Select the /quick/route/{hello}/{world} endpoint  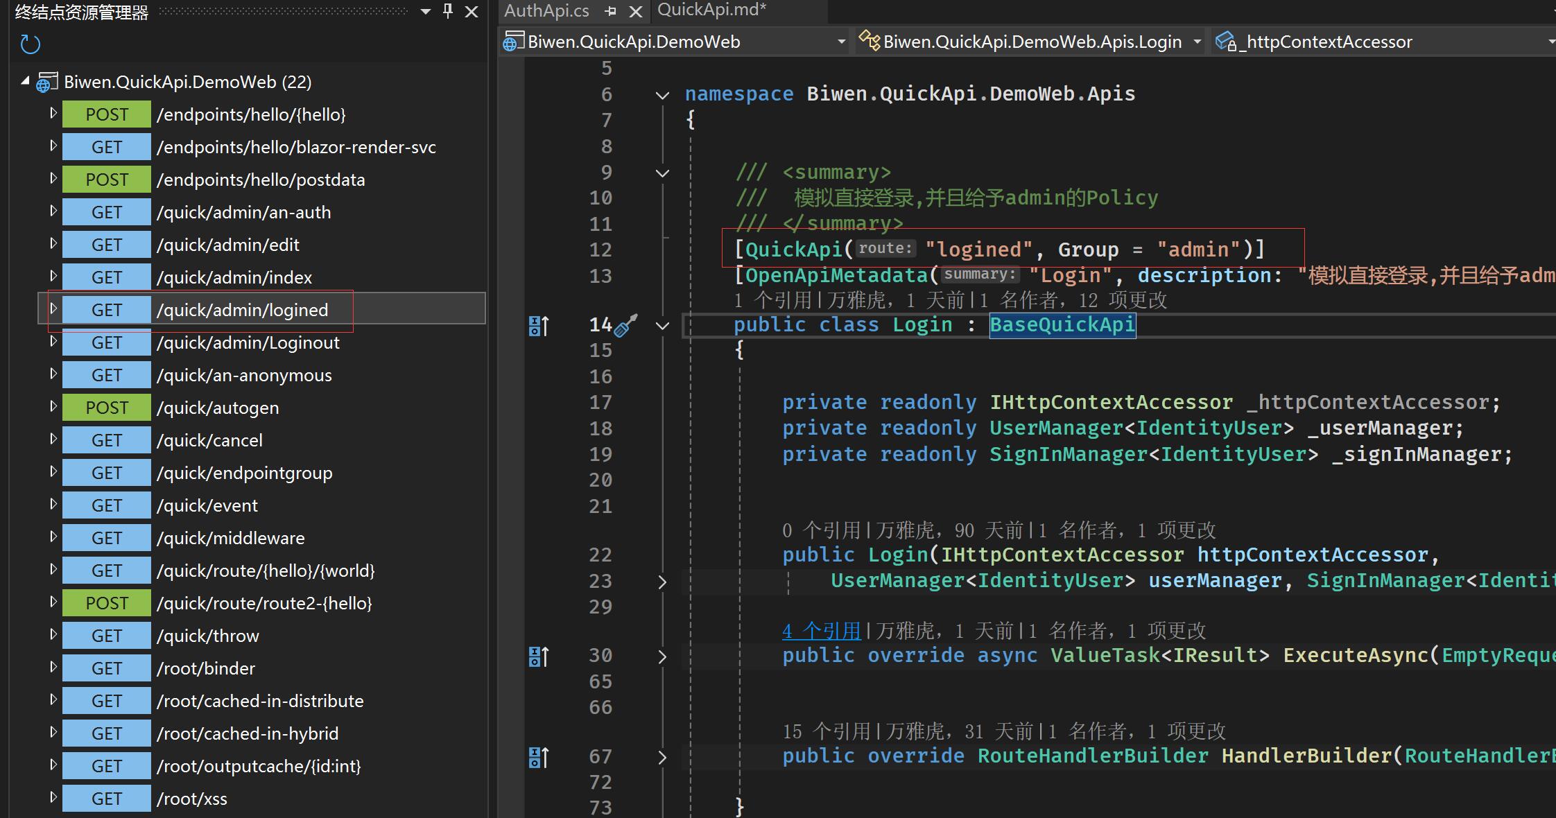click(x=266, y=571)
